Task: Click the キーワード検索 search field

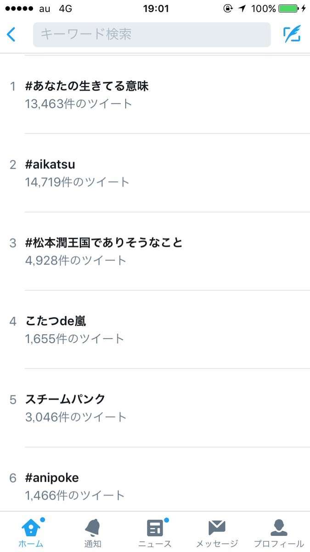Action: 152,34
